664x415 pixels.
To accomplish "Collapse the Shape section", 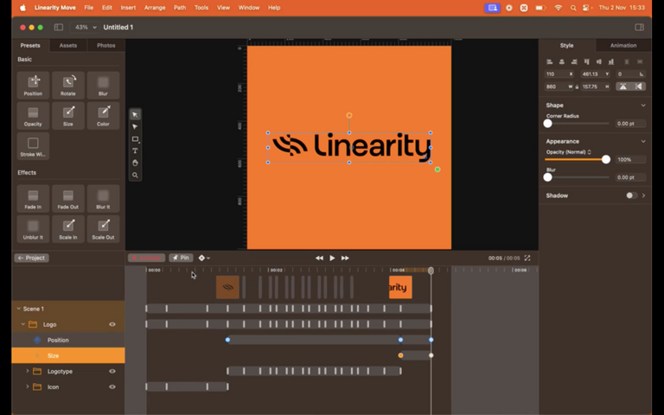I will click(643, 105).
